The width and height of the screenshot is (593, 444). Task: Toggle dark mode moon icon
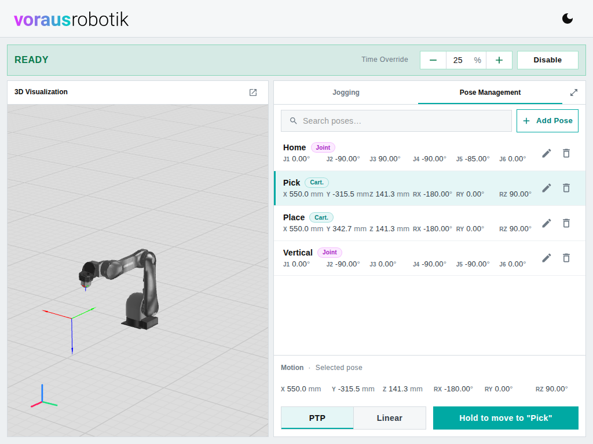tap(568, 18)
